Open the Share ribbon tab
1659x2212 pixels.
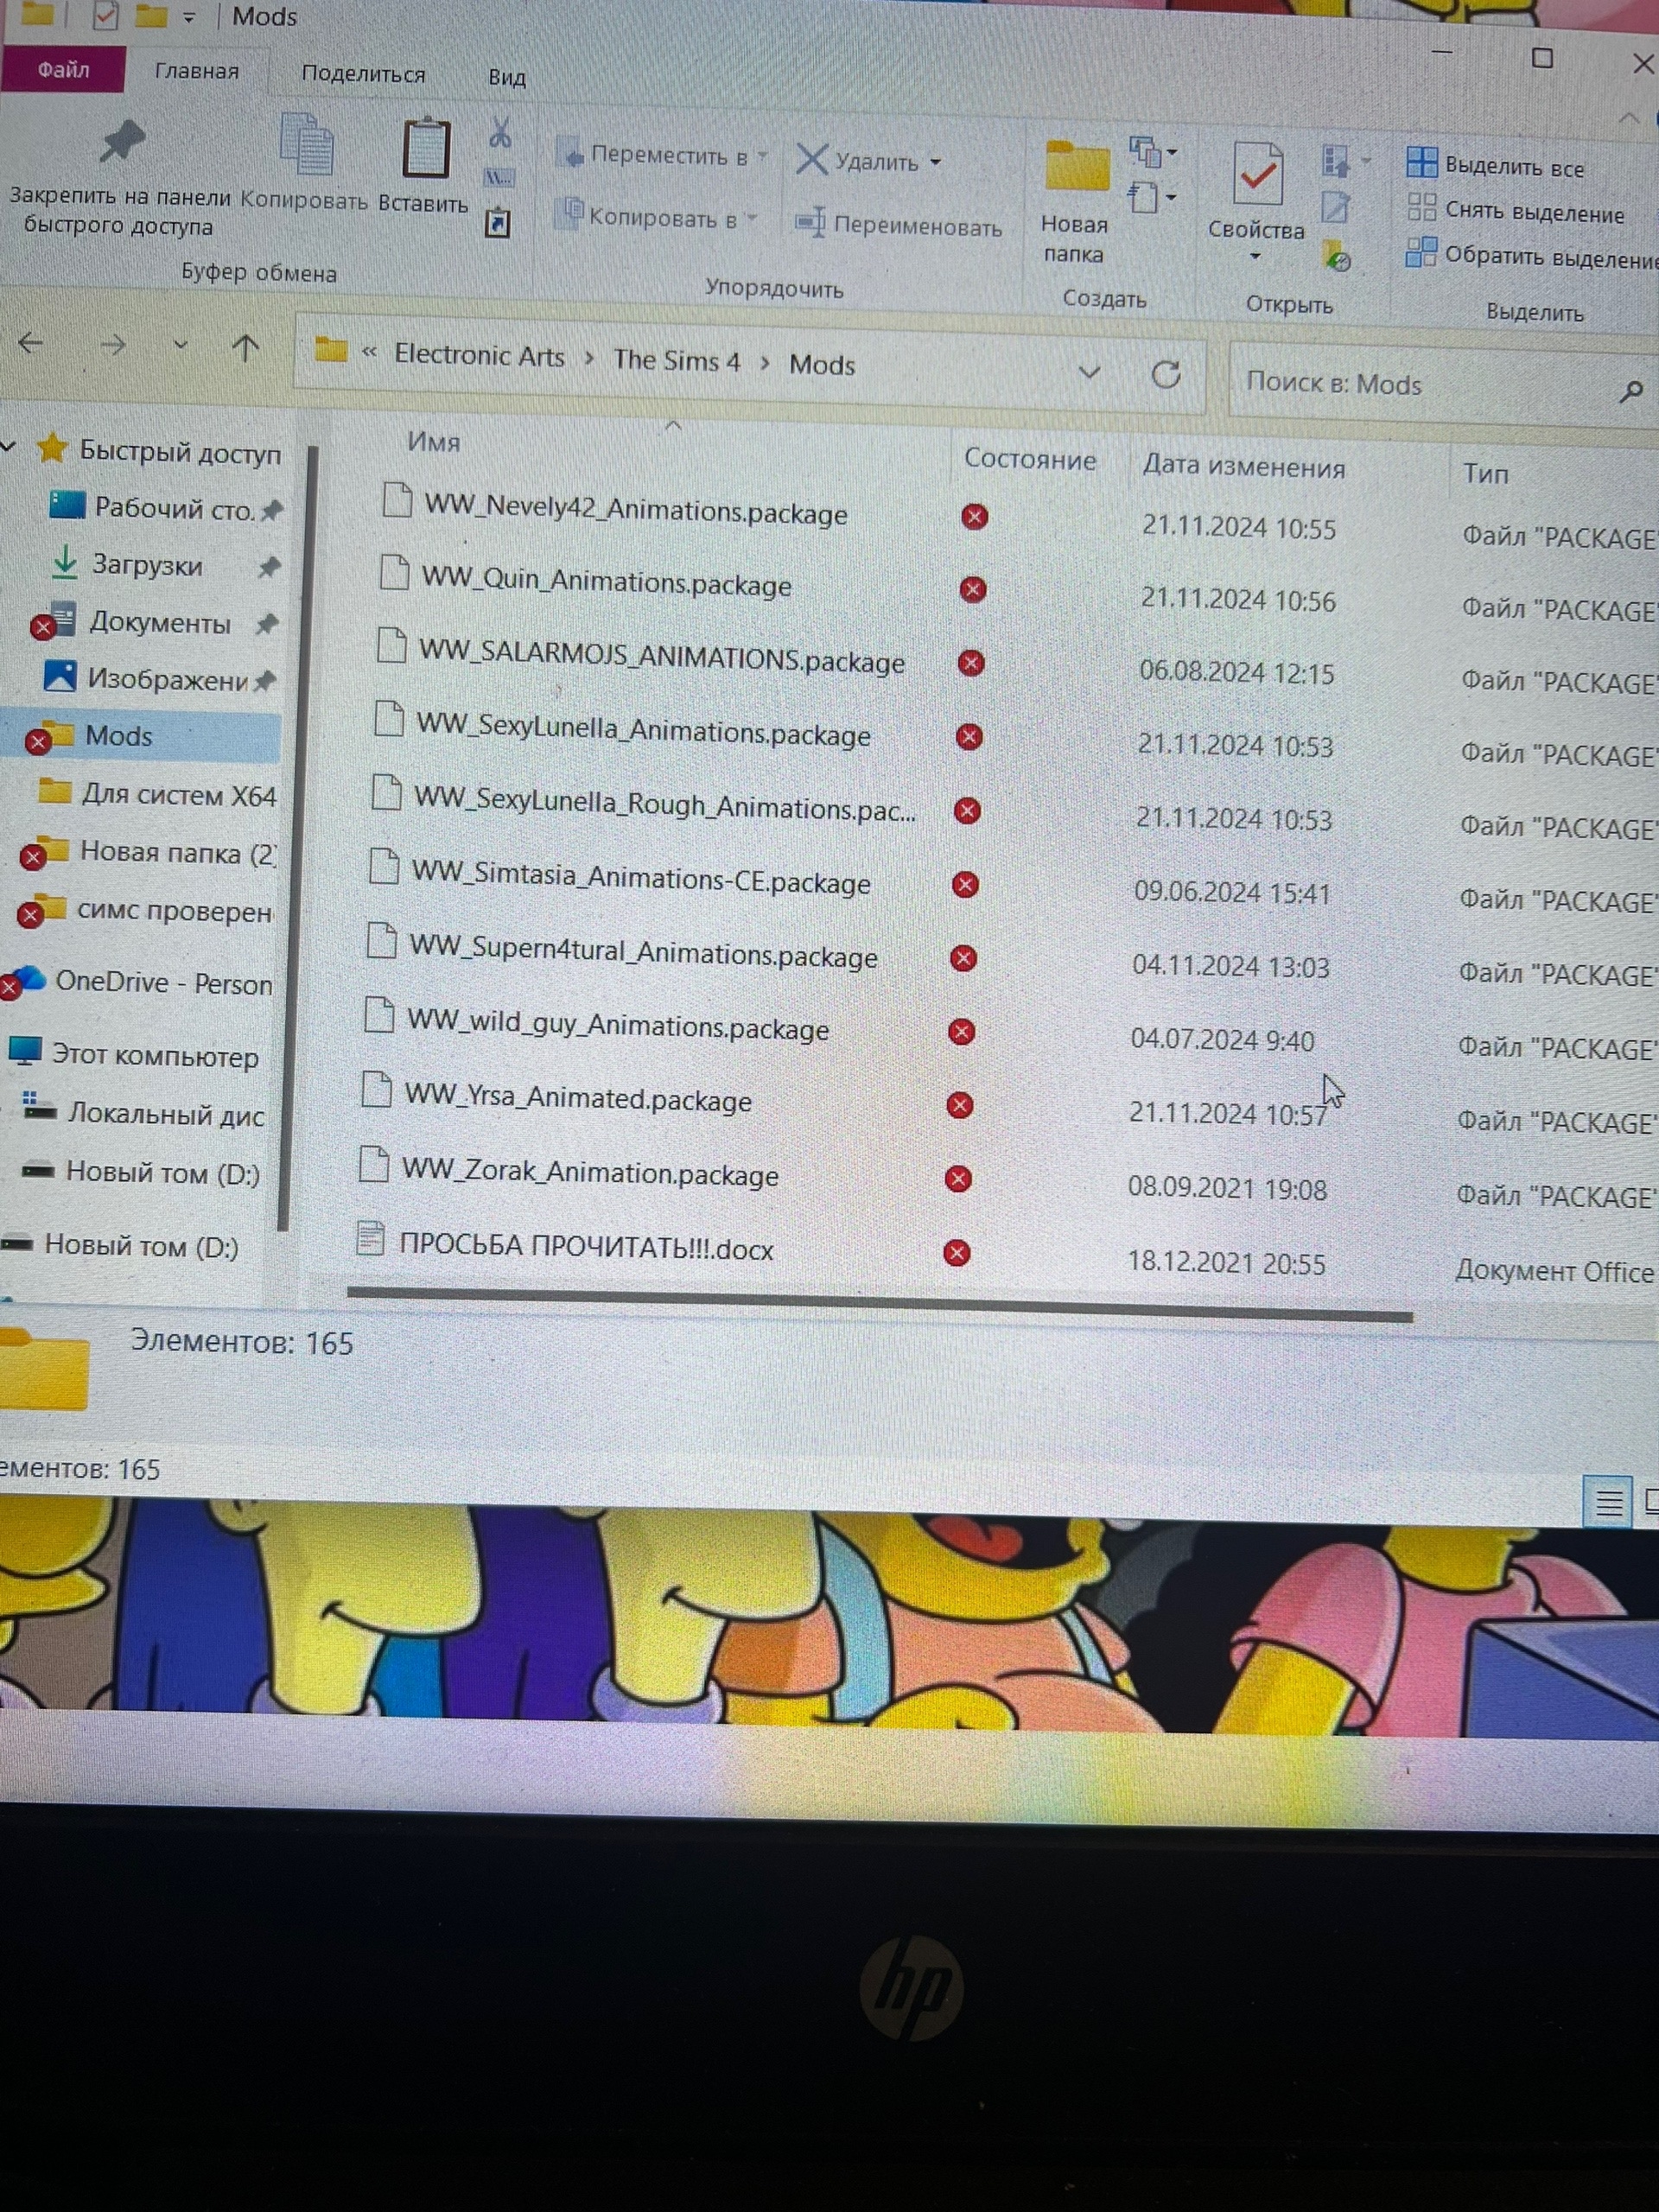[x=363, y=74]
